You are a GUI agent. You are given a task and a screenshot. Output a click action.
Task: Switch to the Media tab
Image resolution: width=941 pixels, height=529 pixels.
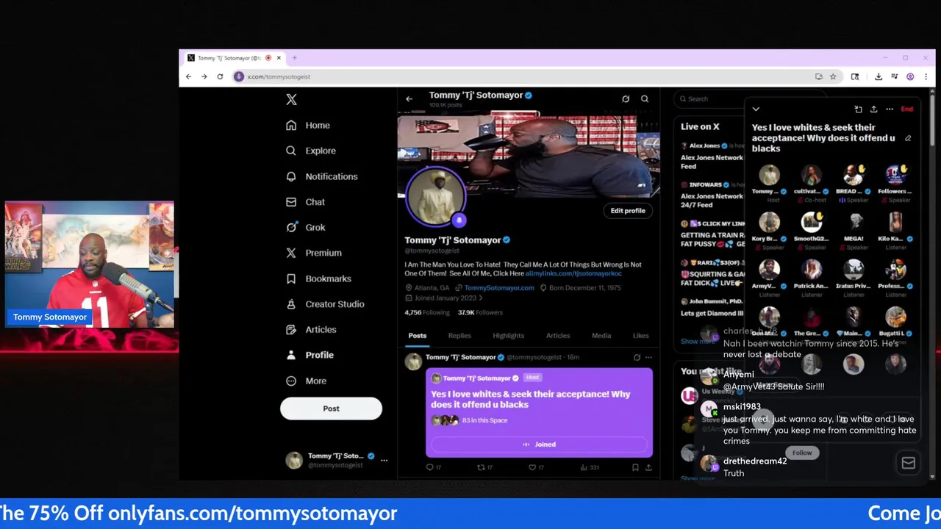click(601, 336)
